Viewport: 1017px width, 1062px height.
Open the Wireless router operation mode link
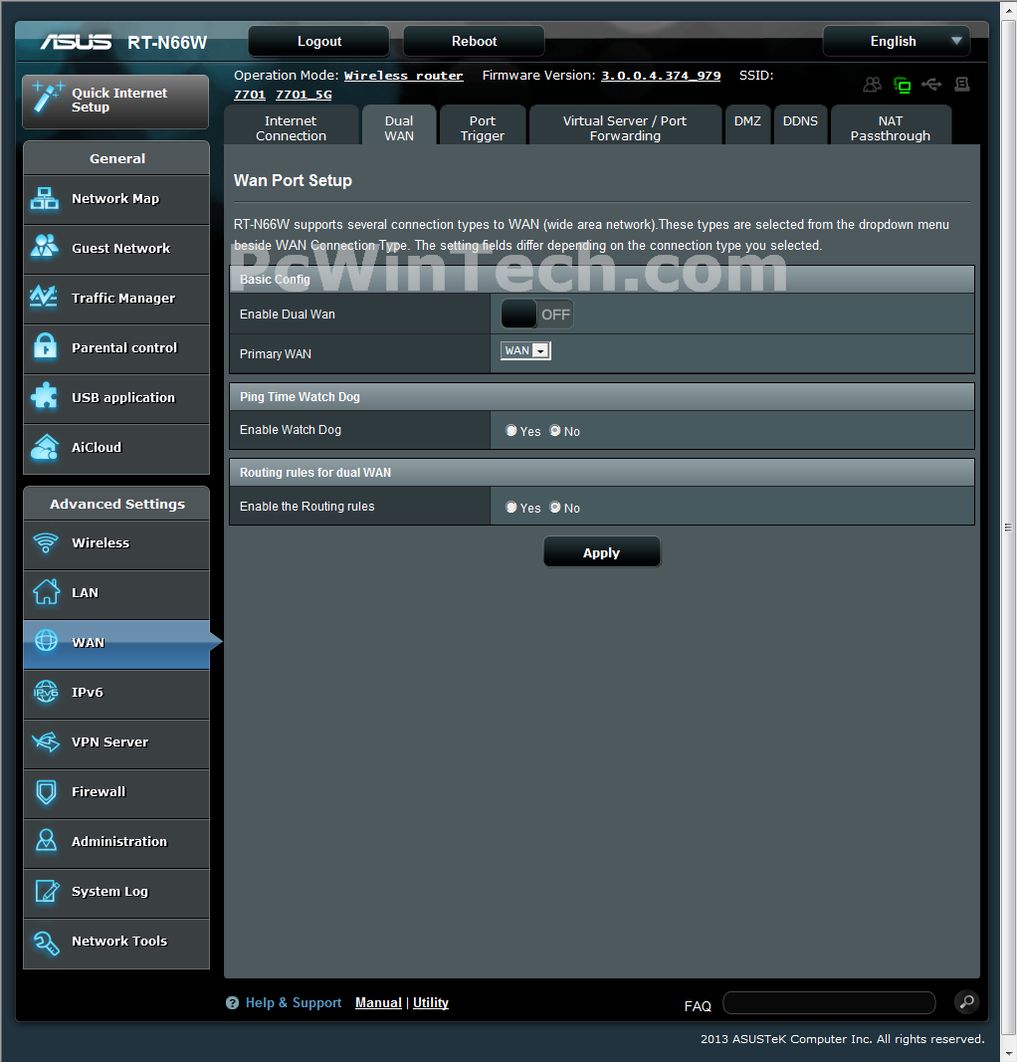(404, 76)
